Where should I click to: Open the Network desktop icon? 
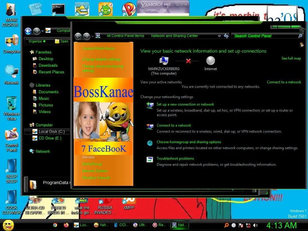[12, 75]
